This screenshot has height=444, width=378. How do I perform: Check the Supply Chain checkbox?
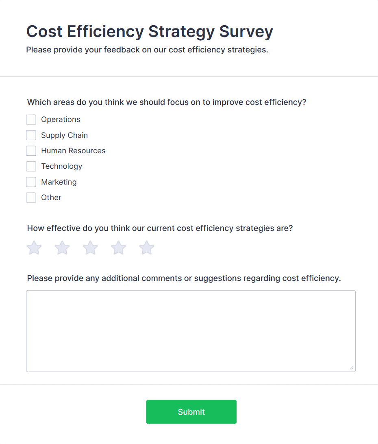point(31,135)
